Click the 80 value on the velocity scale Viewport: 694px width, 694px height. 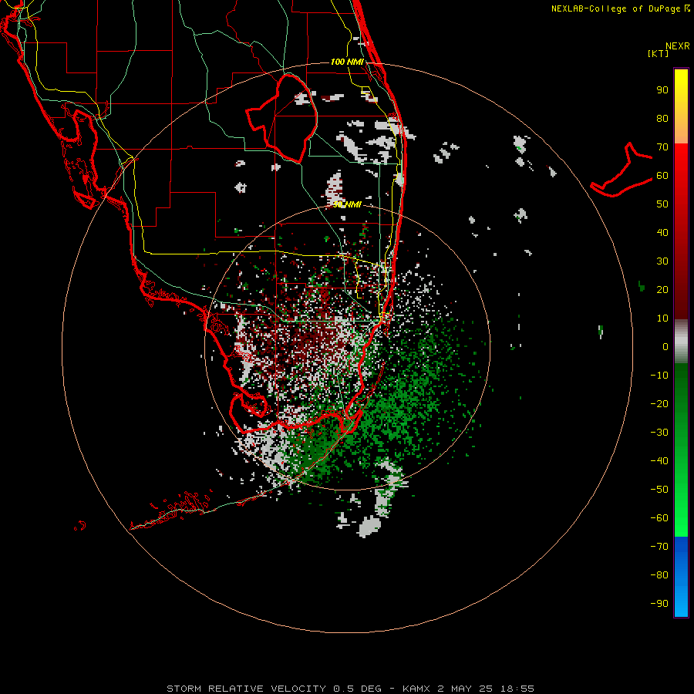pos(662,119)
